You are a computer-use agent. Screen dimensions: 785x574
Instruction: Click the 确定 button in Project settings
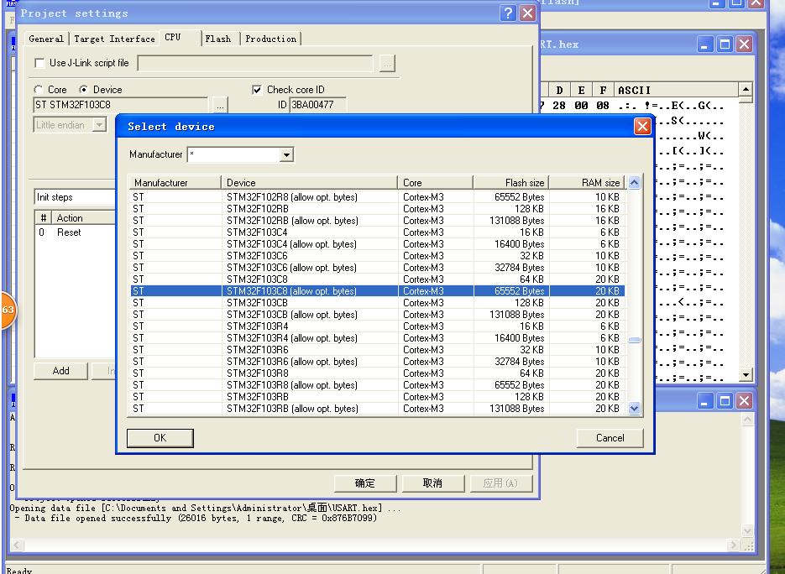coord(365,483)
